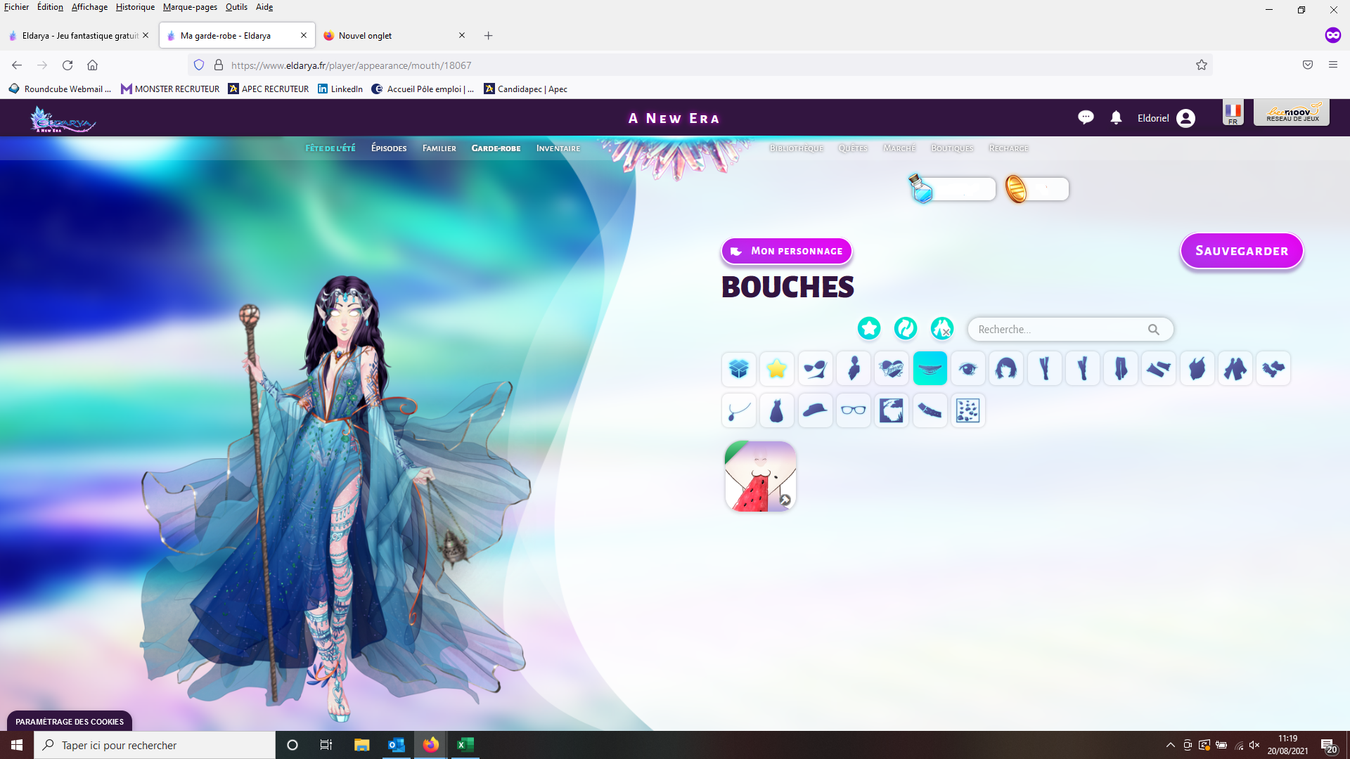
Task: Select the belt category icon
Action: pos(930,410)
